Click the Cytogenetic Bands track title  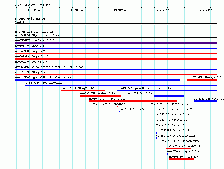point(30,19)
